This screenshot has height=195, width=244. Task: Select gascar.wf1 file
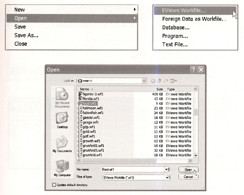91,117
